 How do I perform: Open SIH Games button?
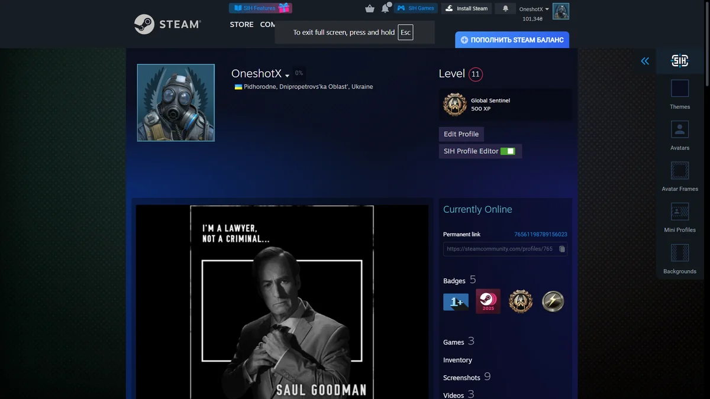(415, 8)
